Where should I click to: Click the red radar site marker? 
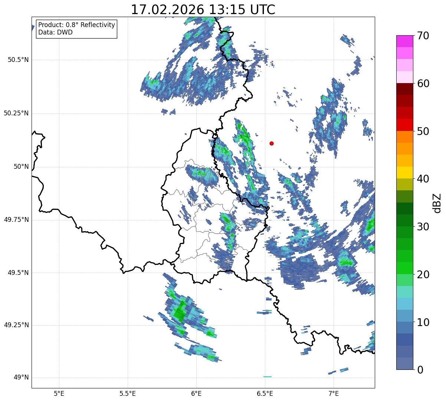point(272,143)
